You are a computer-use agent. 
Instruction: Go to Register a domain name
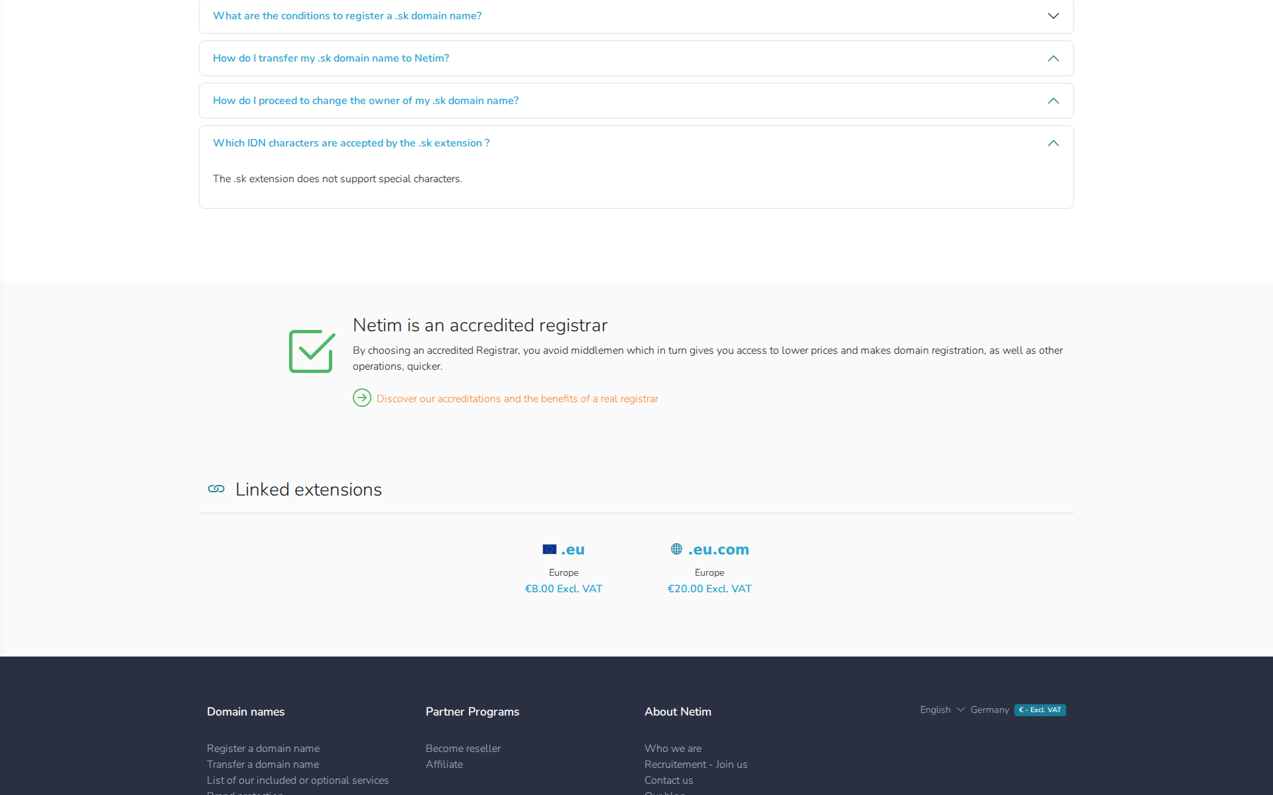coord(263,748)
